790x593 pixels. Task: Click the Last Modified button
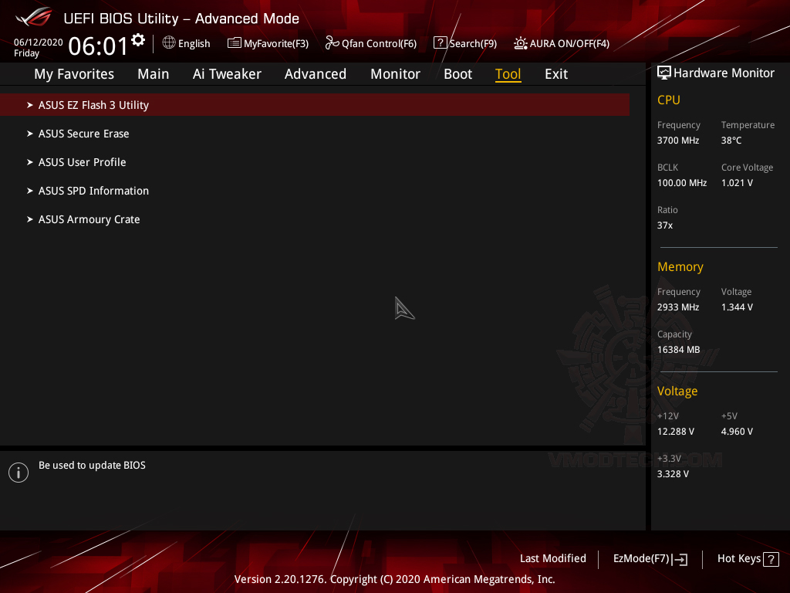pos(553,558)
